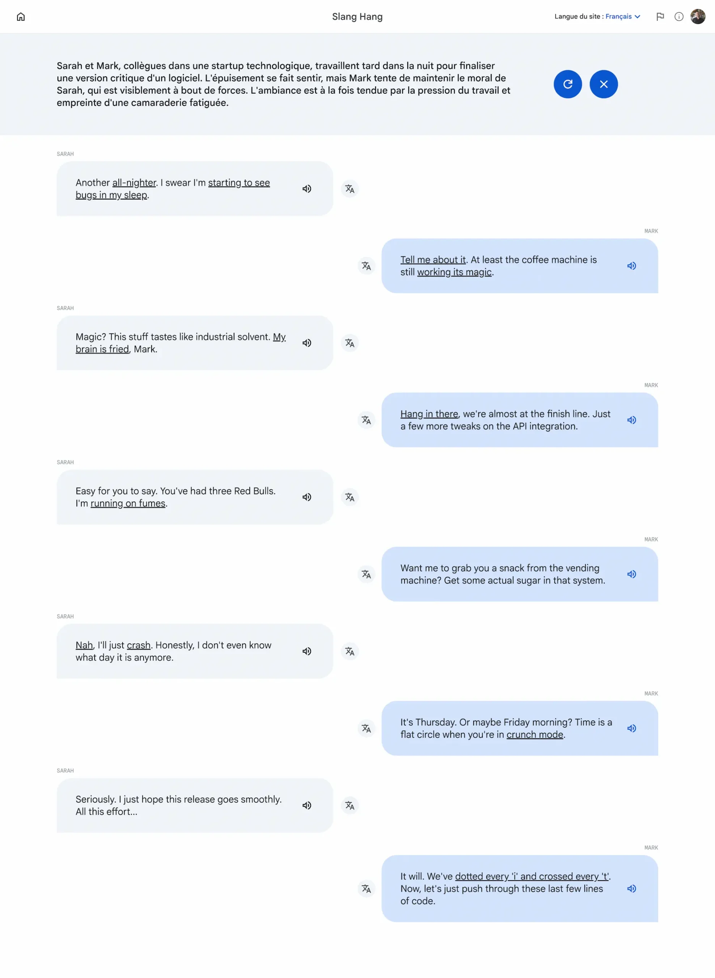
Task: Translate Mark's vending machine snack message
Action: click(366, 574)
